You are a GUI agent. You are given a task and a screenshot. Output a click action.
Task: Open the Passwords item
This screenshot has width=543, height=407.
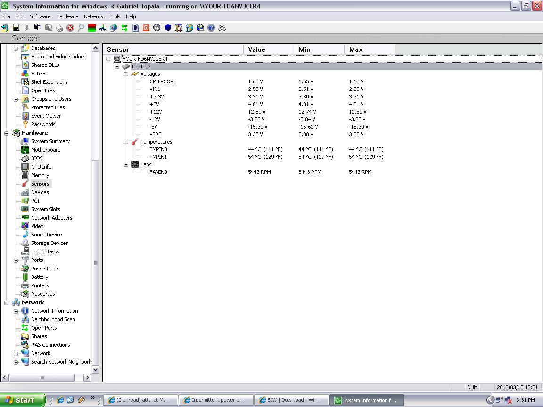pos(43,124)
